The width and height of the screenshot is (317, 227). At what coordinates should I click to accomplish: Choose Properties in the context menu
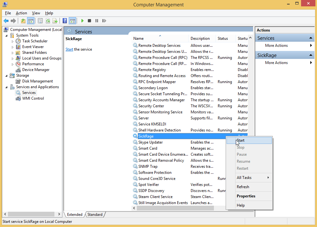tap(246, 196)
